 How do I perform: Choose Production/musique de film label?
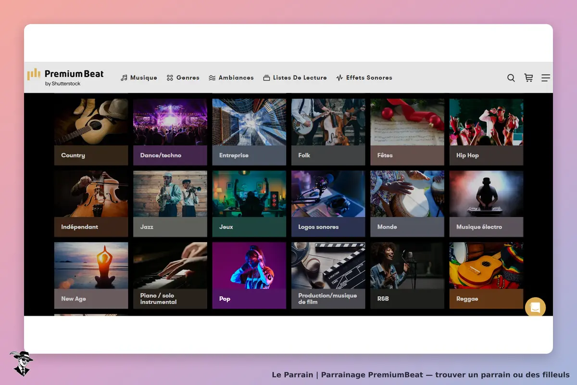click(x=327, y=299)
